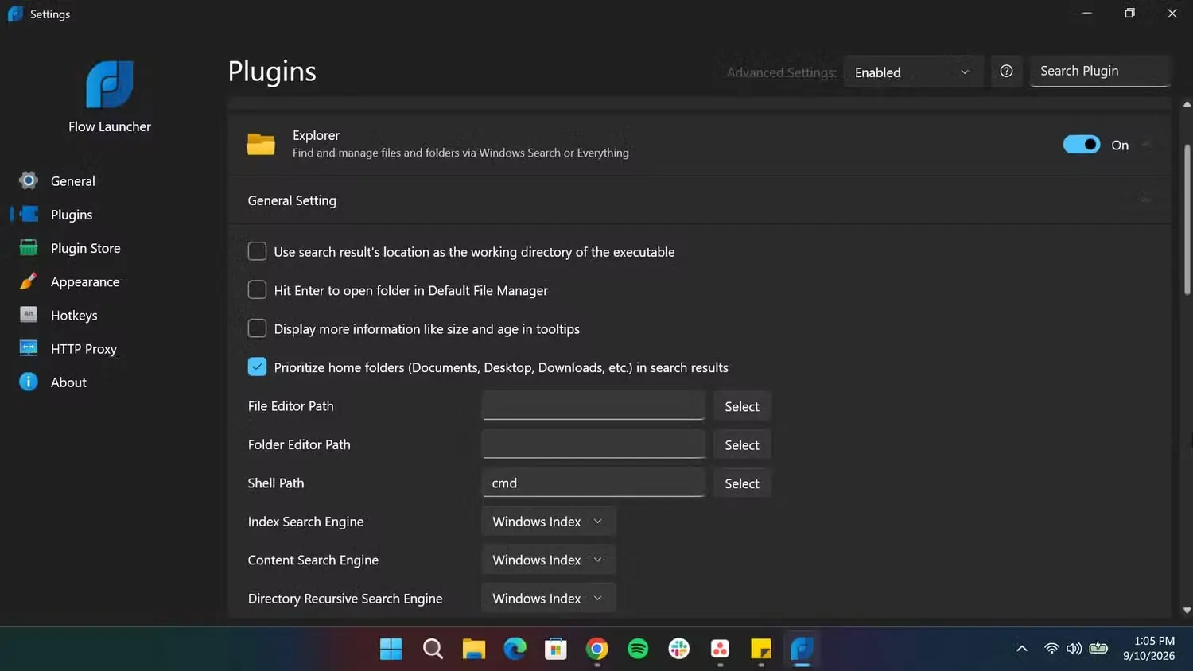Click the scrollbar down arrow

pyautogui.click(x=1187, y=611)
